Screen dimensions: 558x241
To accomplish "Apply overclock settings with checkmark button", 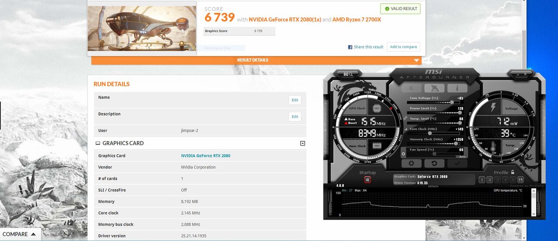I will pos(457,163).
